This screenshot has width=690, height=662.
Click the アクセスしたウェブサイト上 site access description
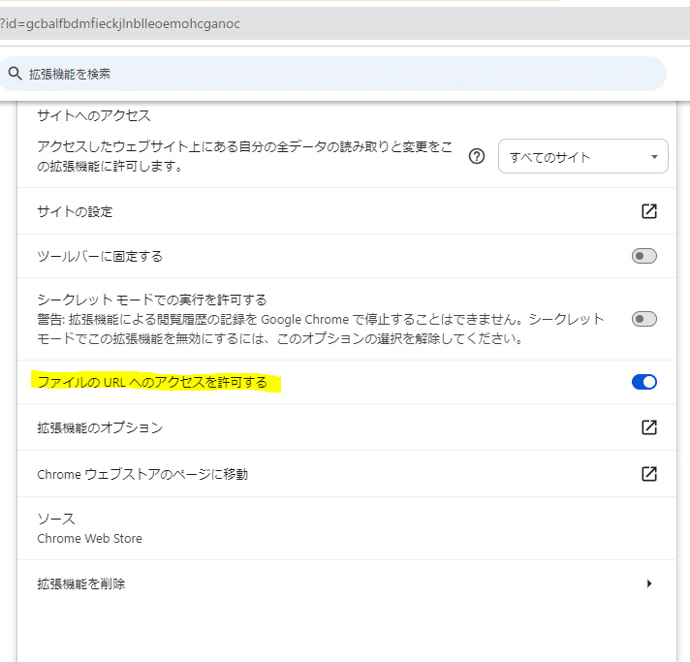(244, 156)
